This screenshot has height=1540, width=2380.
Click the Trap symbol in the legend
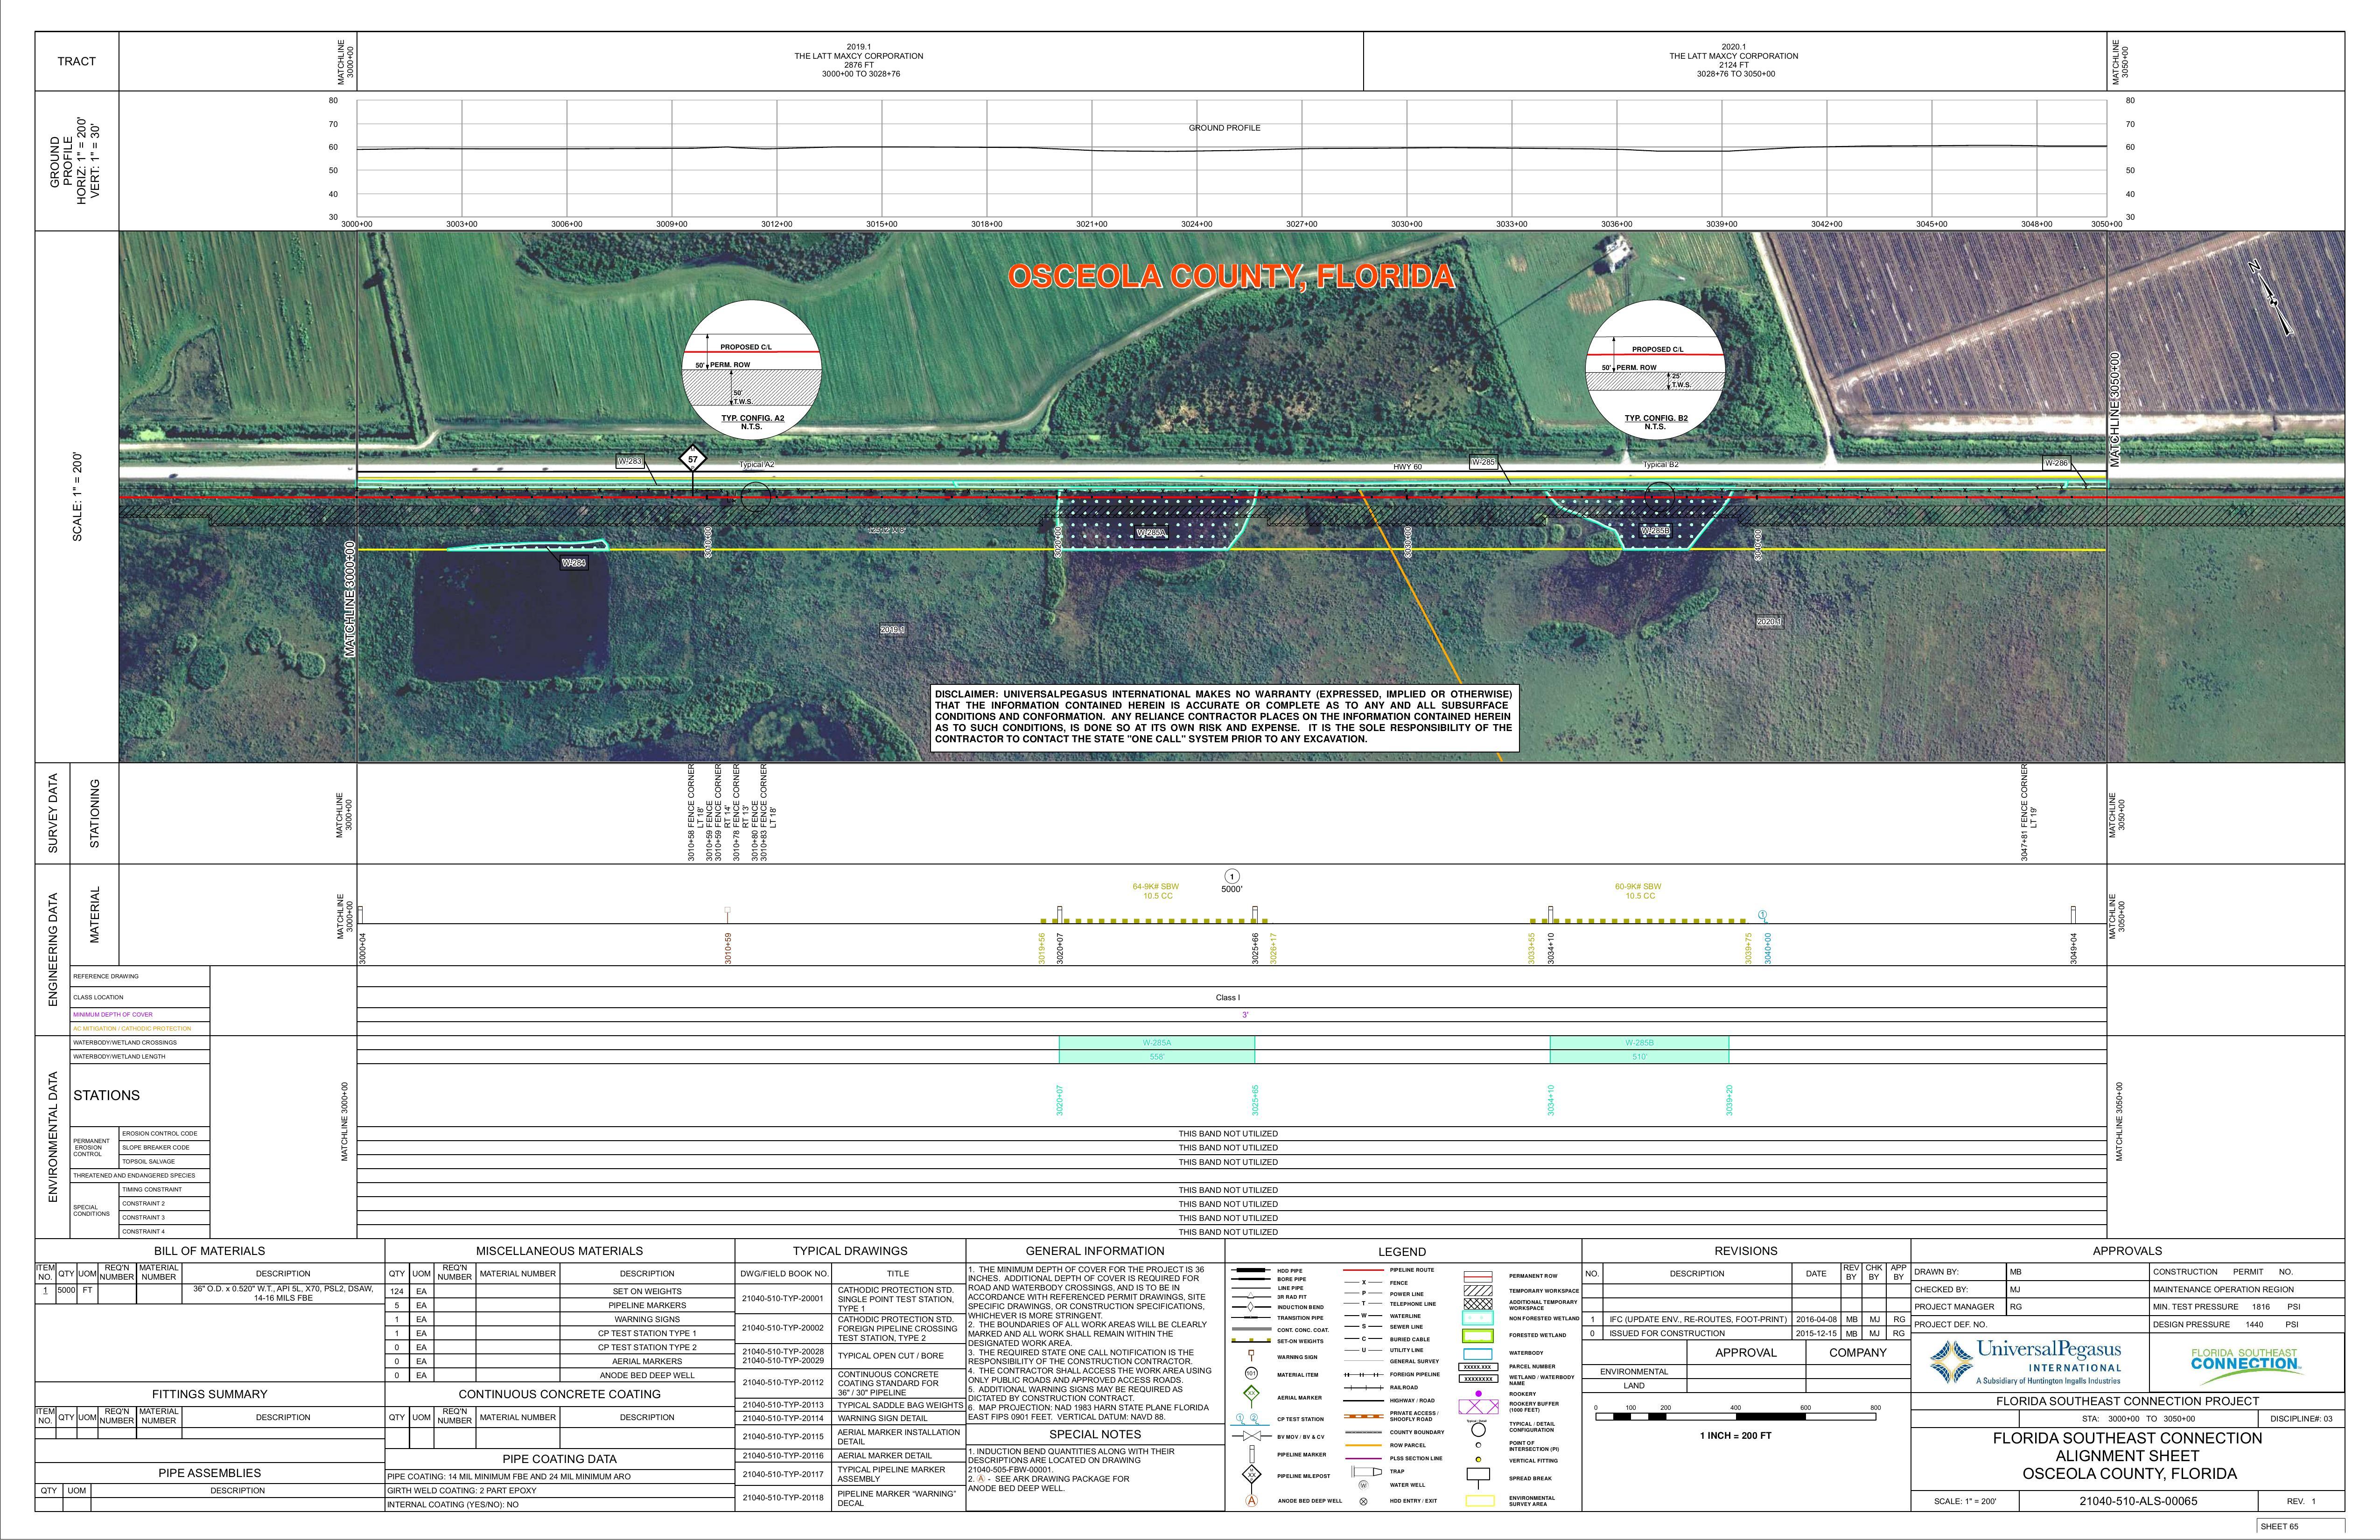click(1365, 1471)
